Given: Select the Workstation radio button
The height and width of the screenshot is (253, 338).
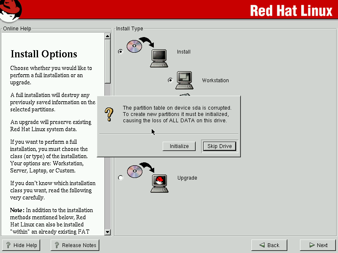Looking at the screenshot, I should [170, 80].
